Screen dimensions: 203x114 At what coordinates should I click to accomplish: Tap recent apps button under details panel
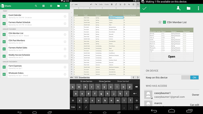(189, 111)
